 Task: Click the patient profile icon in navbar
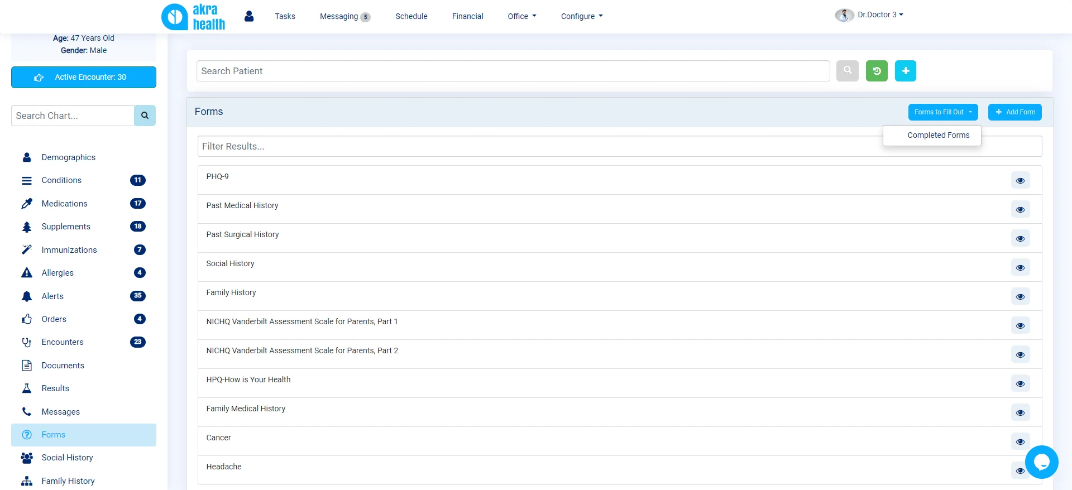click(x=249, y=16)
